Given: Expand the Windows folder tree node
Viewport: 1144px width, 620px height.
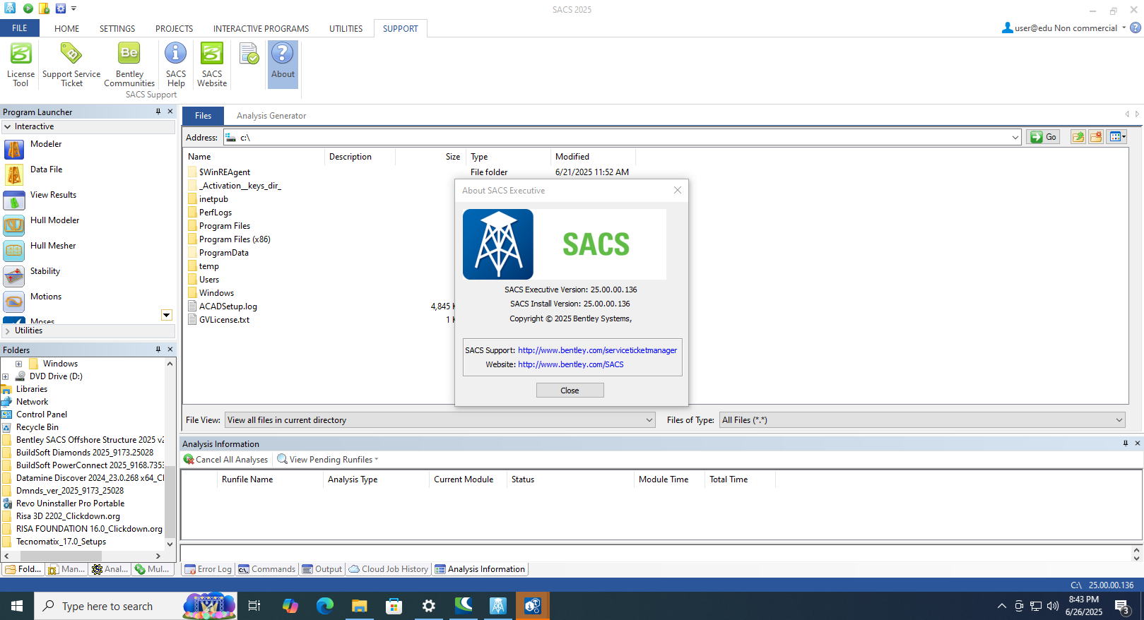Looking at the screenshot, I should 19,364.
